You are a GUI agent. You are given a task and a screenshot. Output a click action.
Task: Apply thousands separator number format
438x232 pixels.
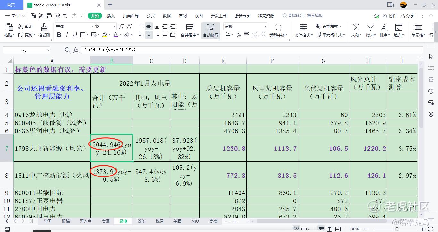[x=247, y=35]
